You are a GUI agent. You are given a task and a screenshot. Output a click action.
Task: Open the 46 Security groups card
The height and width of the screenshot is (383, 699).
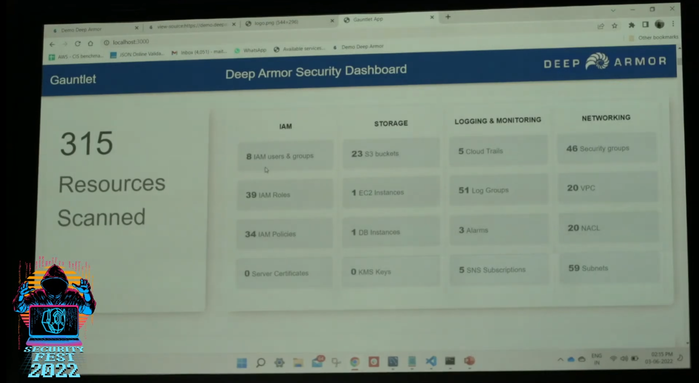click(x=607, y=148)
